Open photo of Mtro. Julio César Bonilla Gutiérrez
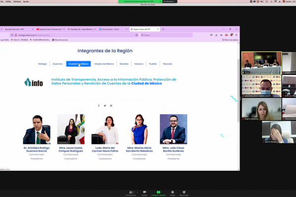296x197 pixels. 174,129
